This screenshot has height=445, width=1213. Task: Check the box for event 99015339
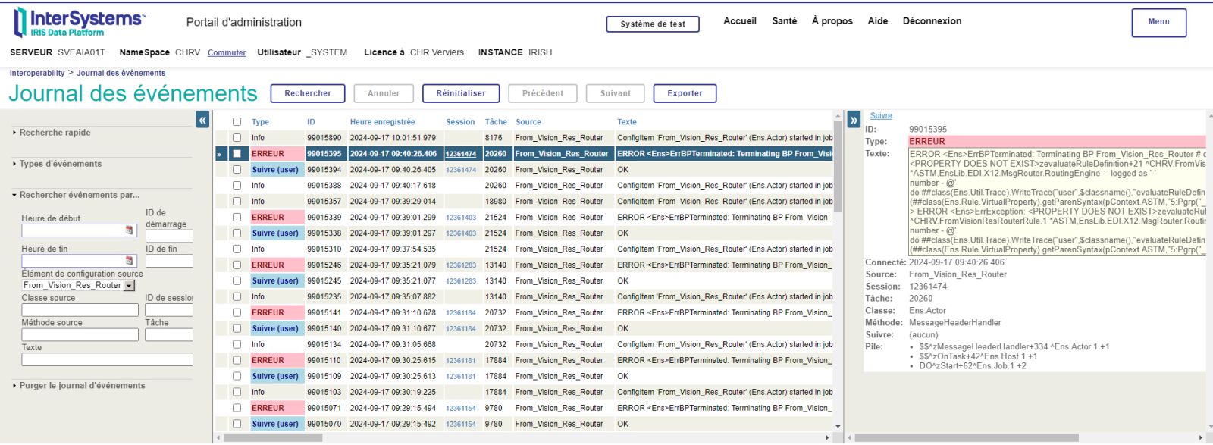[x=237, y=218]
